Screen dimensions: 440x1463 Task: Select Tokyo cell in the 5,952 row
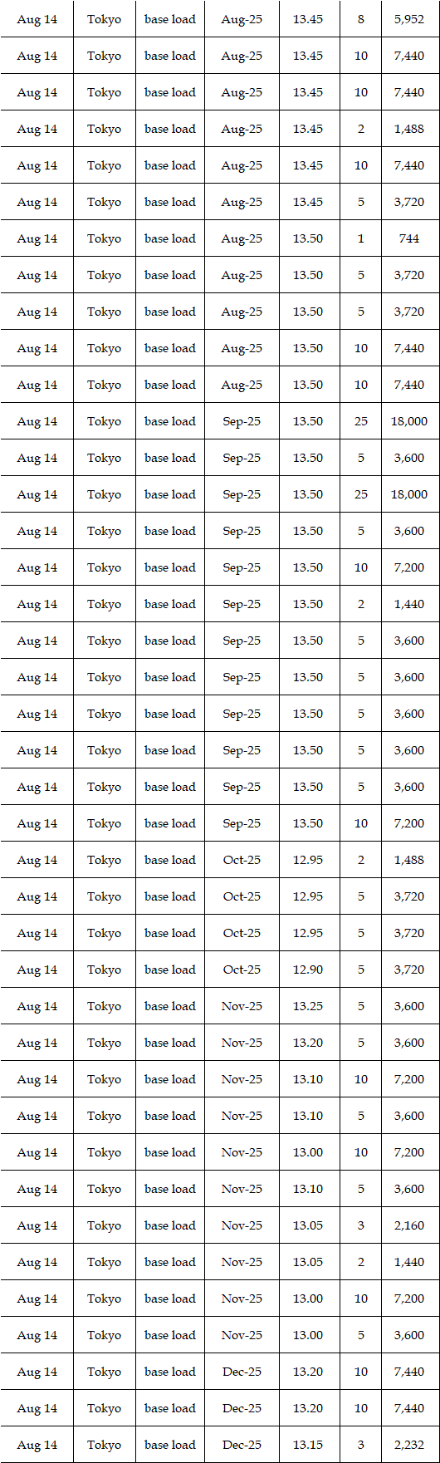click(104, 19)
